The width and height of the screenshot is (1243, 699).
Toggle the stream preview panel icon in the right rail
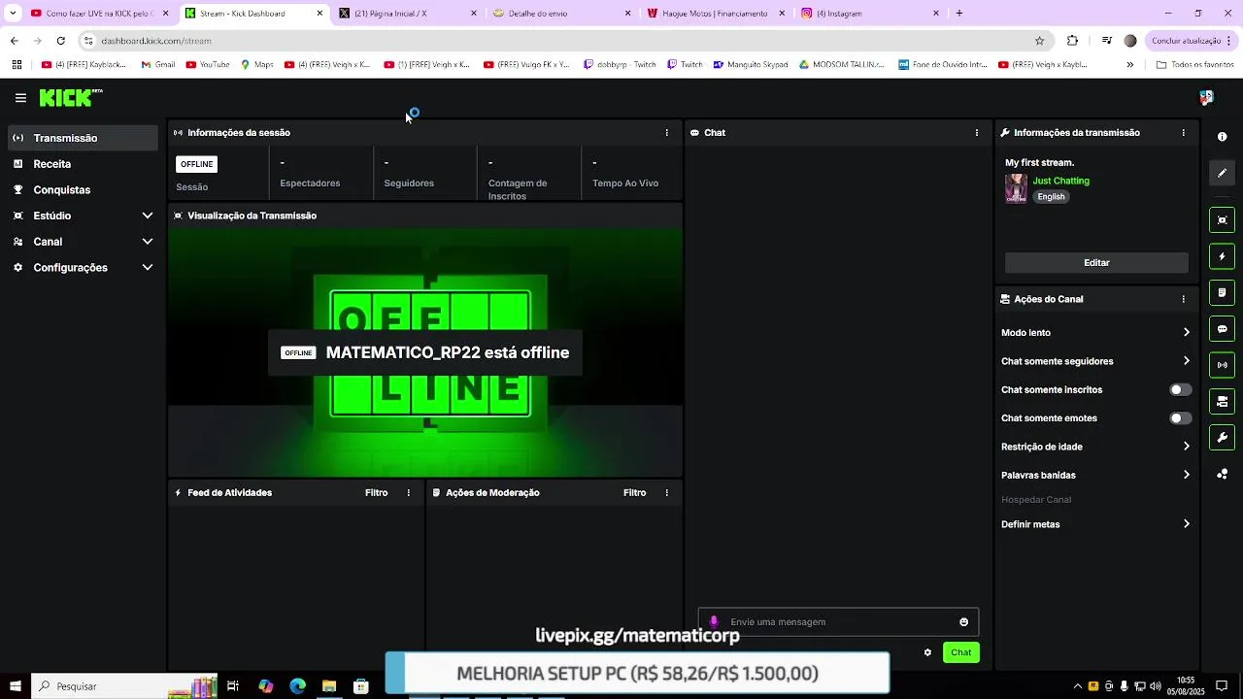pos(1223,220)
